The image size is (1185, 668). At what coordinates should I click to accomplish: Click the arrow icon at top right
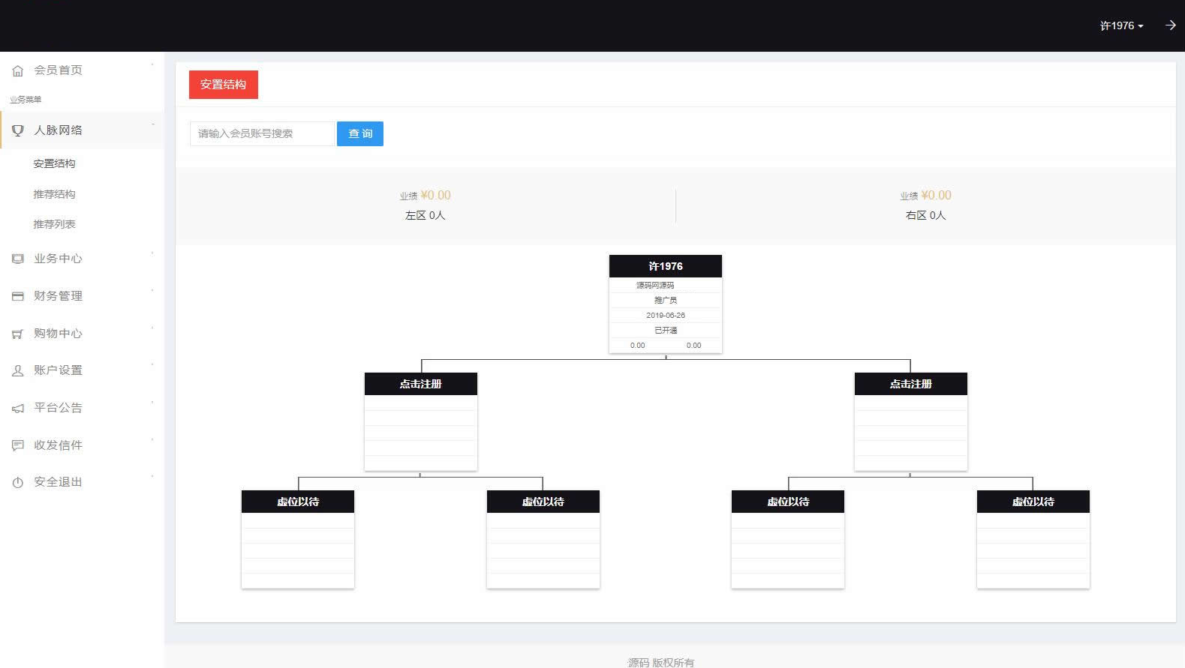click(x=1170, y=25)
